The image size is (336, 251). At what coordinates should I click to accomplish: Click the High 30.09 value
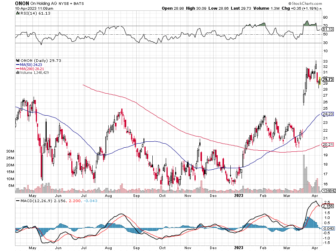point(196,8)
